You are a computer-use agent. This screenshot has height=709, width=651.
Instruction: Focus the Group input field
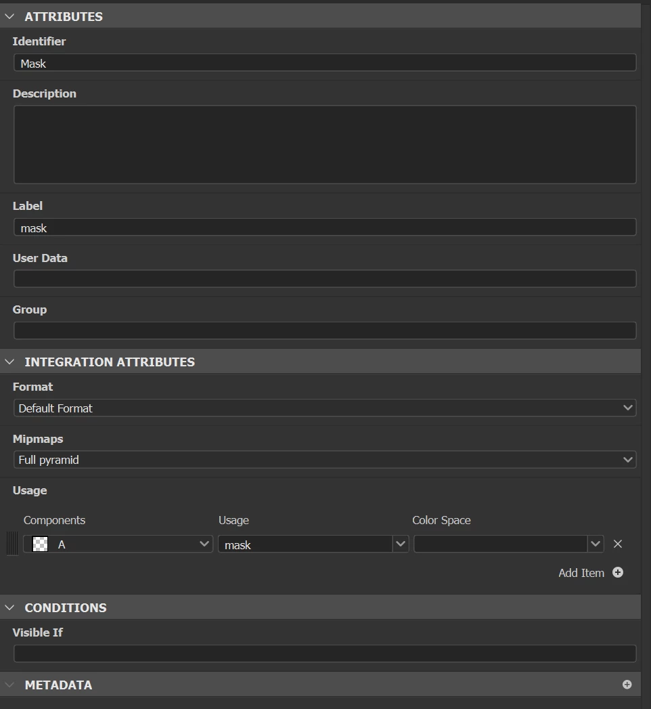coord(325,330)
